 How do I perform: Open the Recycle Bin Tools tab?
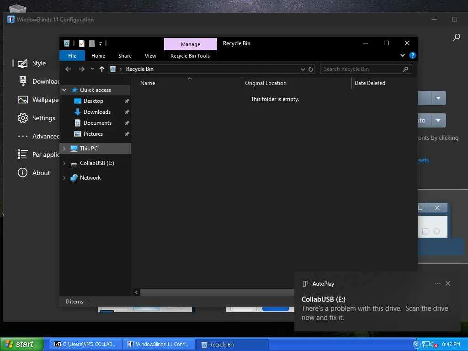190,56
